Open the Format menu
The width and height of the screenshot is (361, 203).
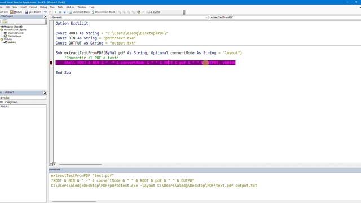[x=33, y=7]
